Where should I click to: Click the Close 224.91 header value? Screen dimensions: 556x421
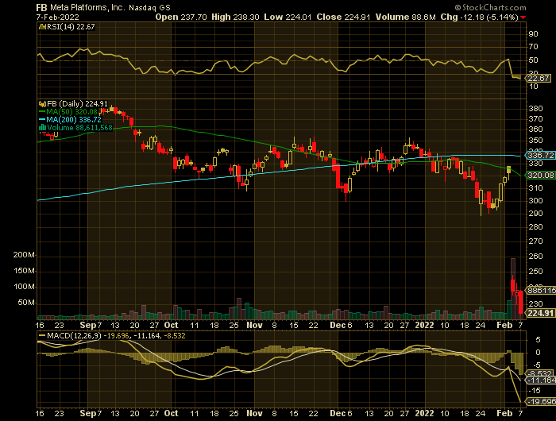[344, 17]
